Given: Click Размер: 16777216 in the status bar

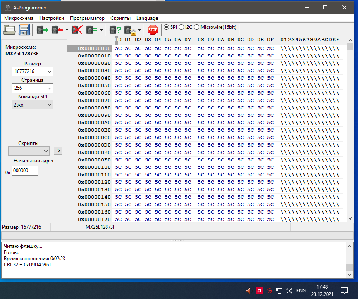Looking at the screenshot, I should pos(21,227).
